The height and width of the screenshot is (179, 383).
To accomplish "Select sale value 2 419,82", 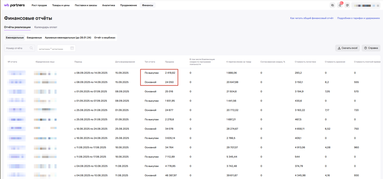I will (x=170, y=73).
